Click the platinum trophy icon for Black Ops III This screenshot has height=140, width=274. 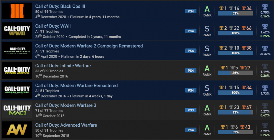[x=265, y=7]
